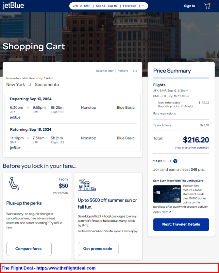Expand Taxes & Fees details
This screenshot has height=273, width=219.
(162, 125)
